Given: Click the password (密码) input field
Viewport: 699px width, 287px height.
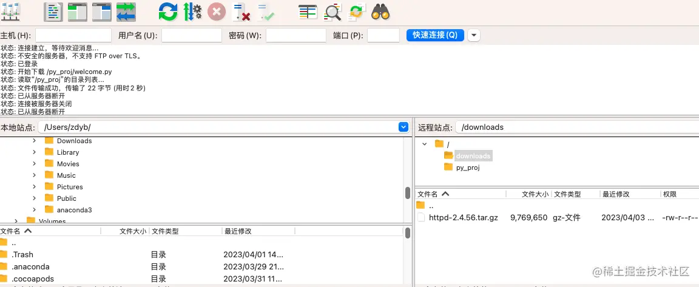Looking at the screenshot, I should tap(295, 35).
